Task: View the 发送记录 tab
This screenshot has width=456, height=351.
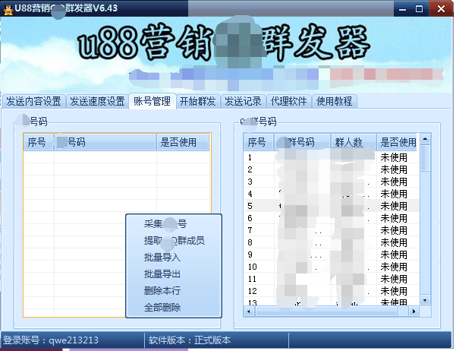Action: tap(243, 101)
